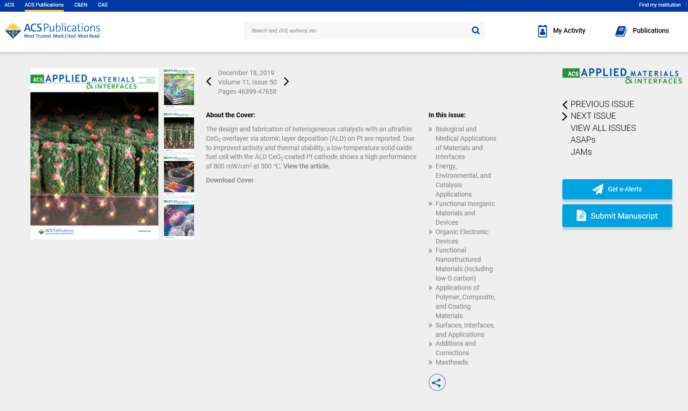
Task: Click the Publications book icon
Action: (621, 31)
